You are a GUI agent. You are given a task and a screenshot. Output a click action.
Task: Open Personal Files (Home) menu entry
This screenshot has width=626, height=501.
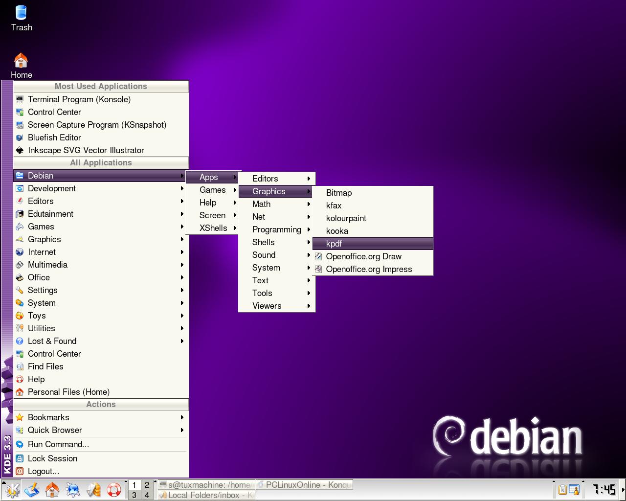(101, 392)
